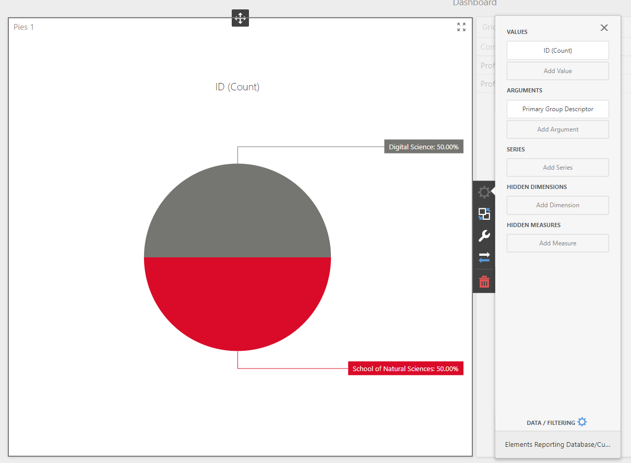Delete the item with red trash icon

point(484,282)
